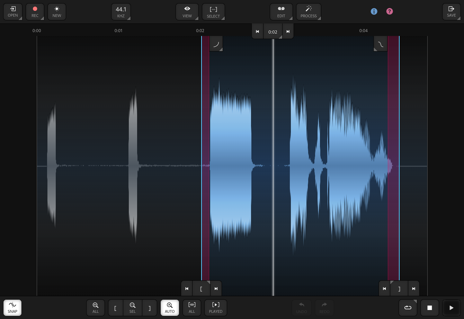Open an audio file with OPEN

pyautogui.click(x=13, y=12)
